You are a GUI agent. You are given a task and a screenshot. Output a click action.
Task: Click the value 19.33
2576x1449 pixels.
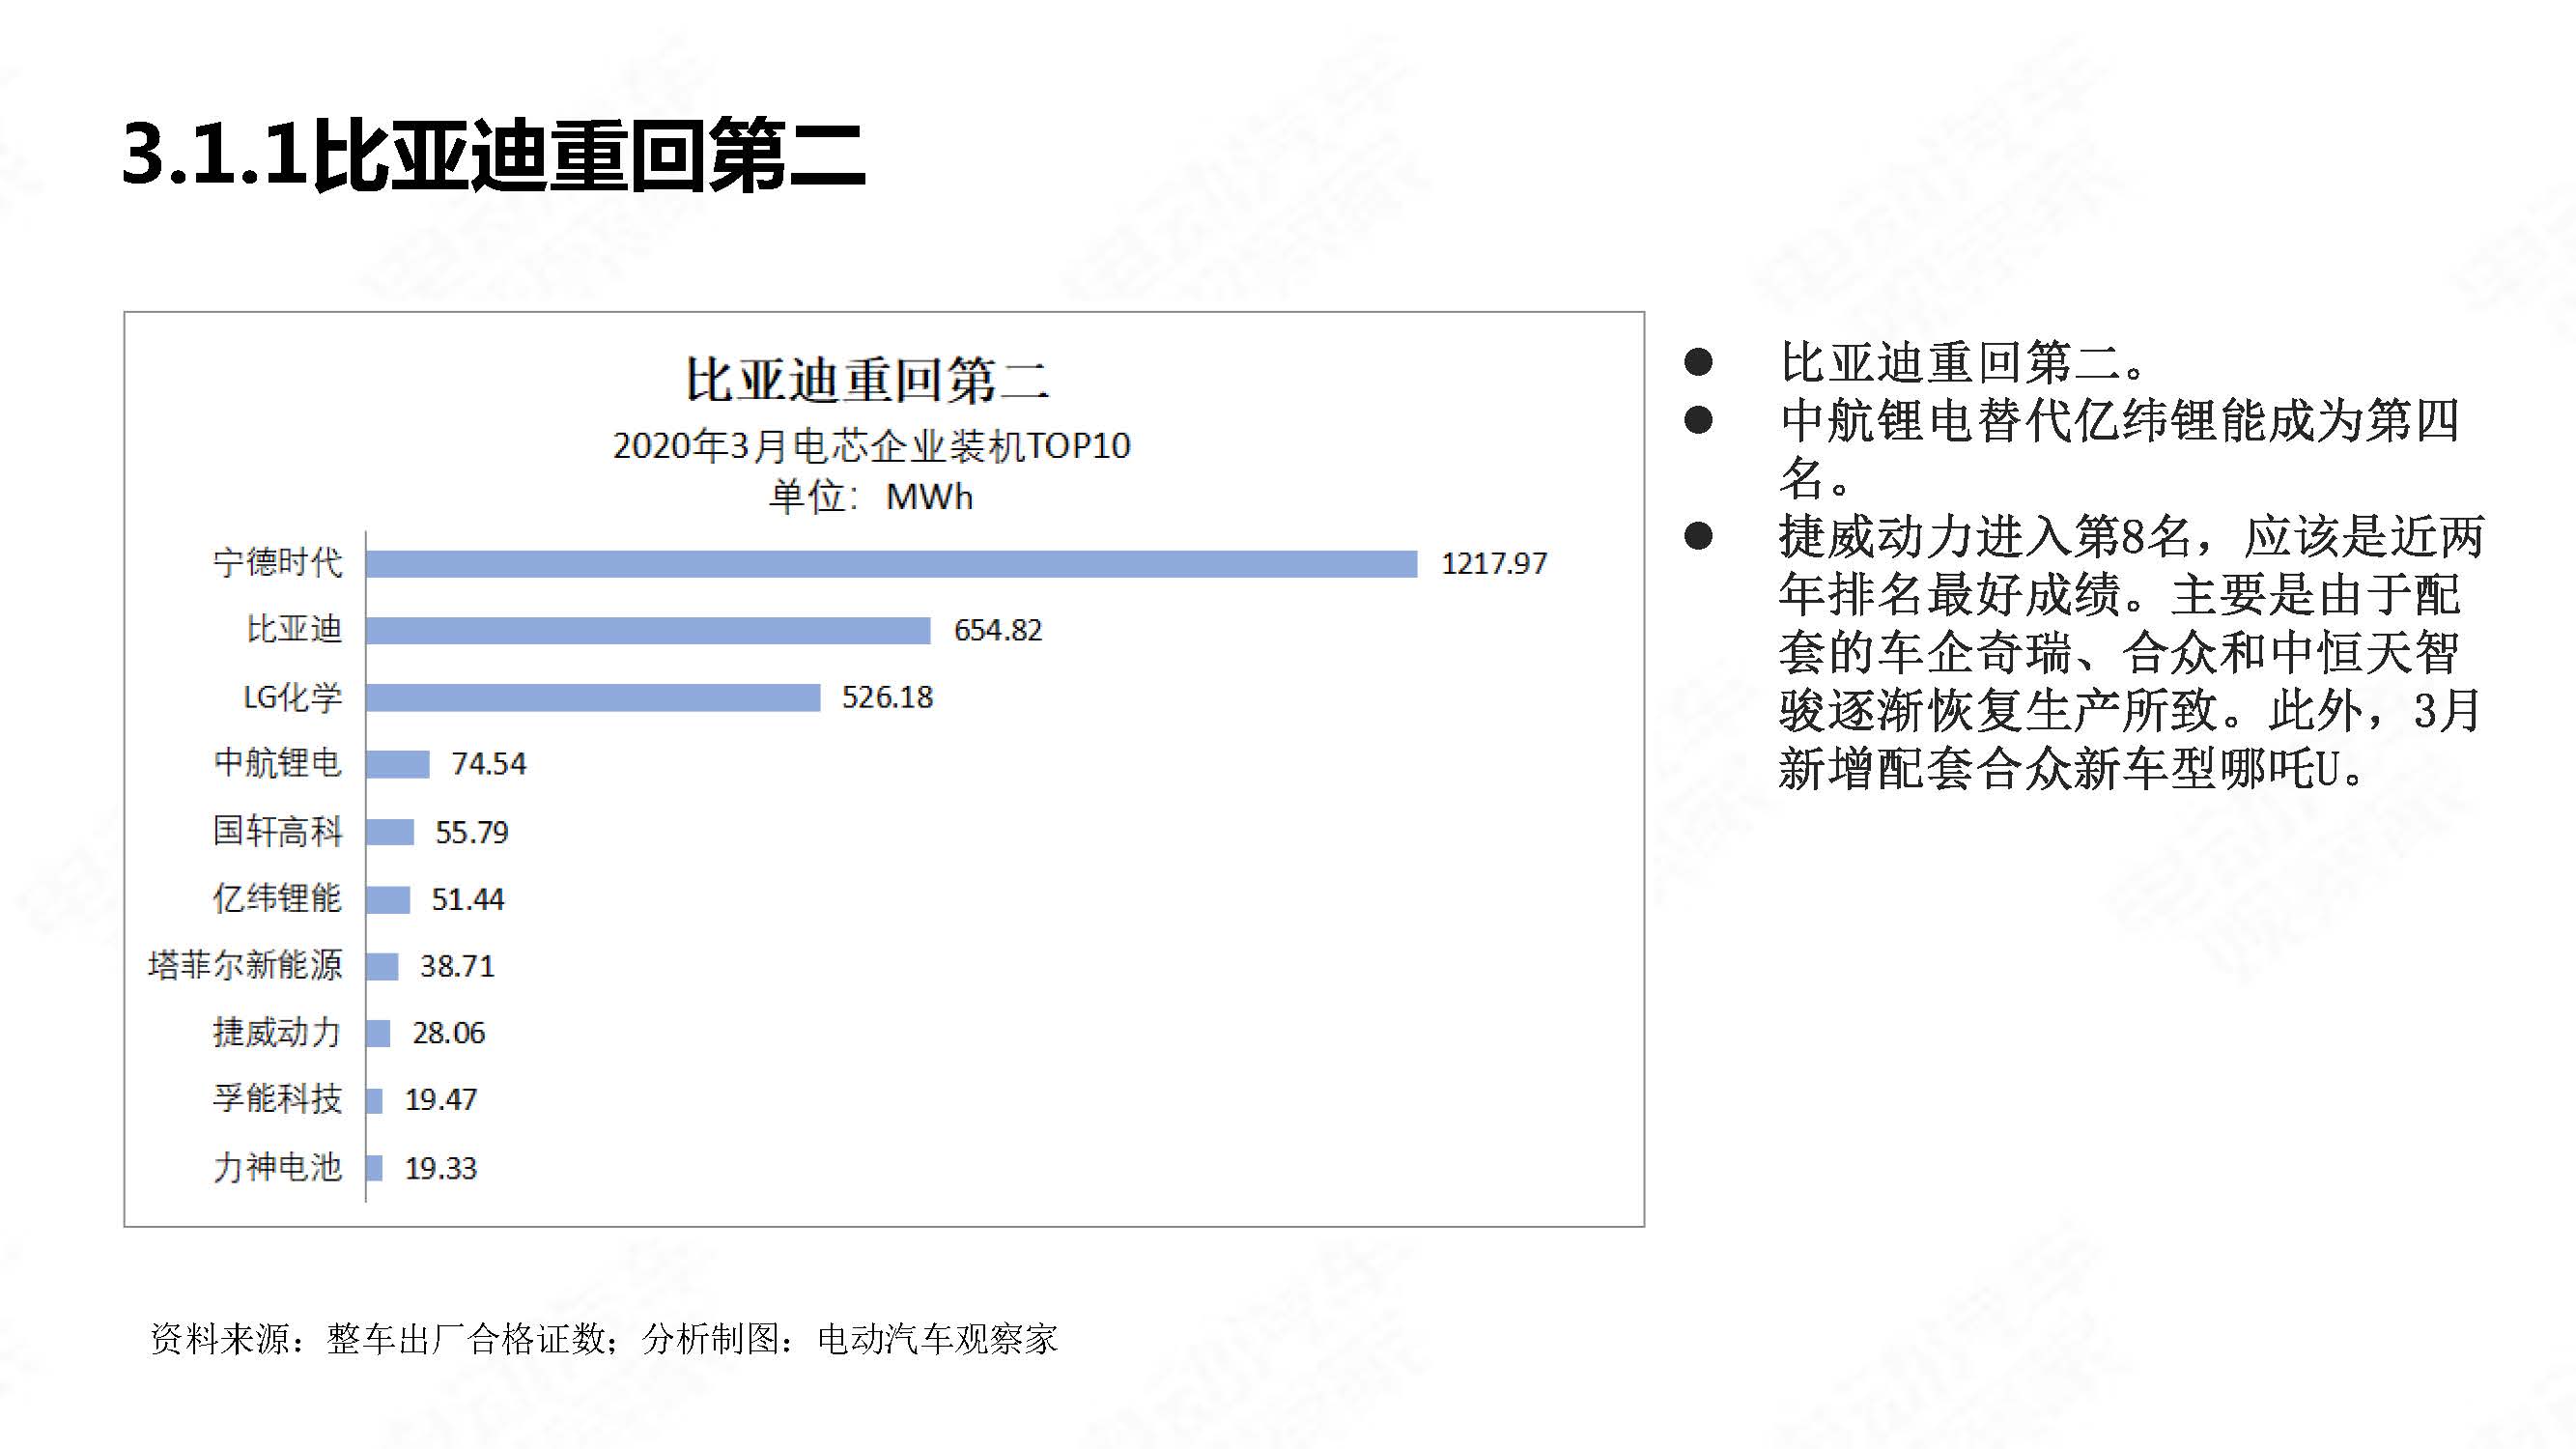point(440,1169)
